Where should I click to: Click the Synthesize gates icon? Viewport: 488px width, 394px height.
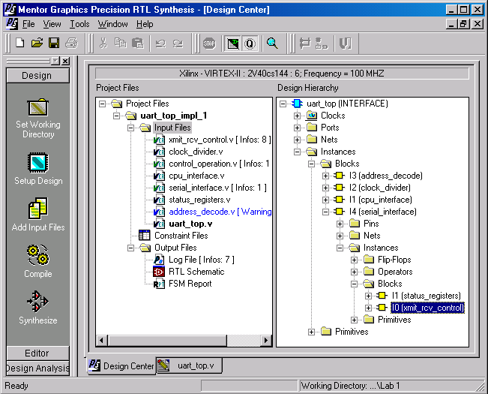38,302
